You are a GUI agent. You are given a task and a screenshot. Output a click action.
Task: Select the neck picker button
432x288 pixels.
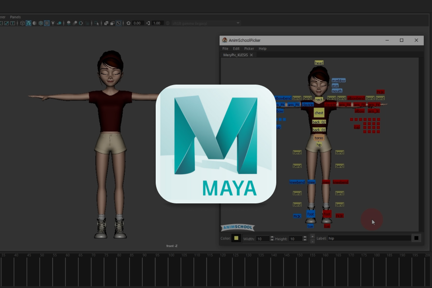tap(319, 99)
